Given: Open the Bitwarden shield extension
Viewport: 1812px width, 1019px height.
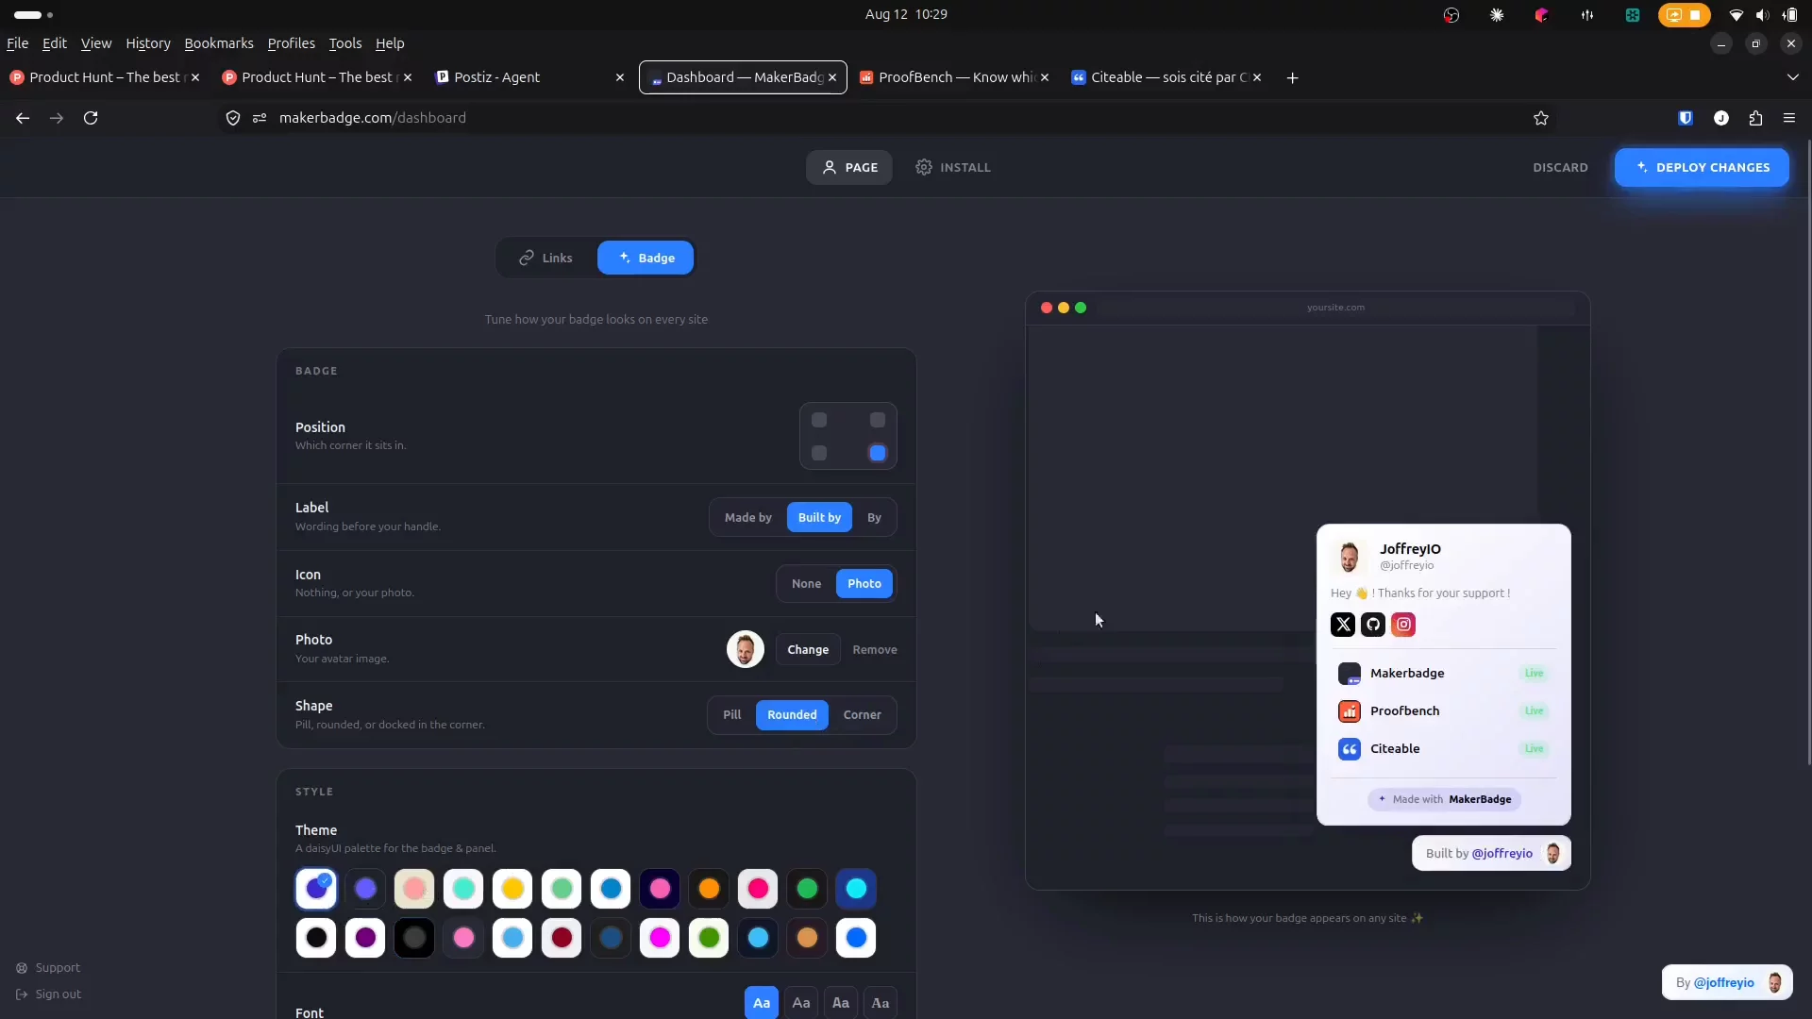Looking at the screenshot, I should click(x=1686, y=118).
